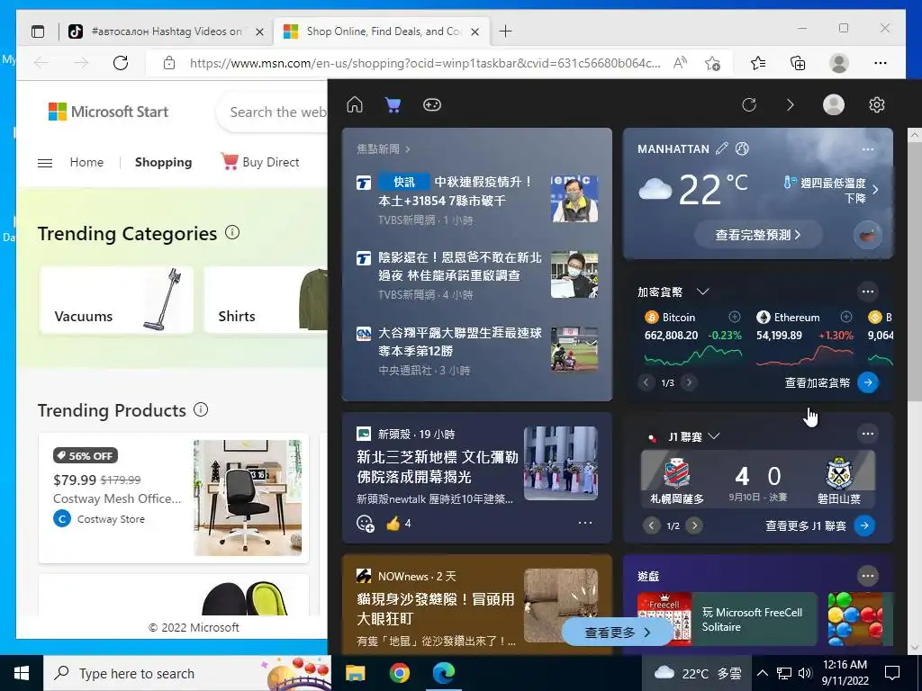Click thumbs-up reaction showing 4
Image resolution: width=922 pixels, height=691 pixels.
[398, 523]
